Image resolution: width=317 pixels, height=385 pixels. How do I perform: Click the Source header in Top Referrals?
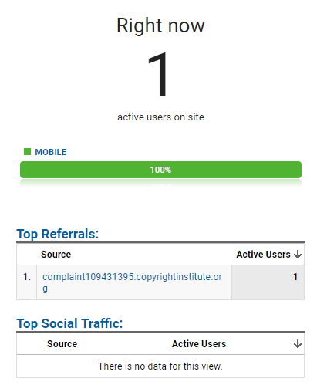[56, 255]
